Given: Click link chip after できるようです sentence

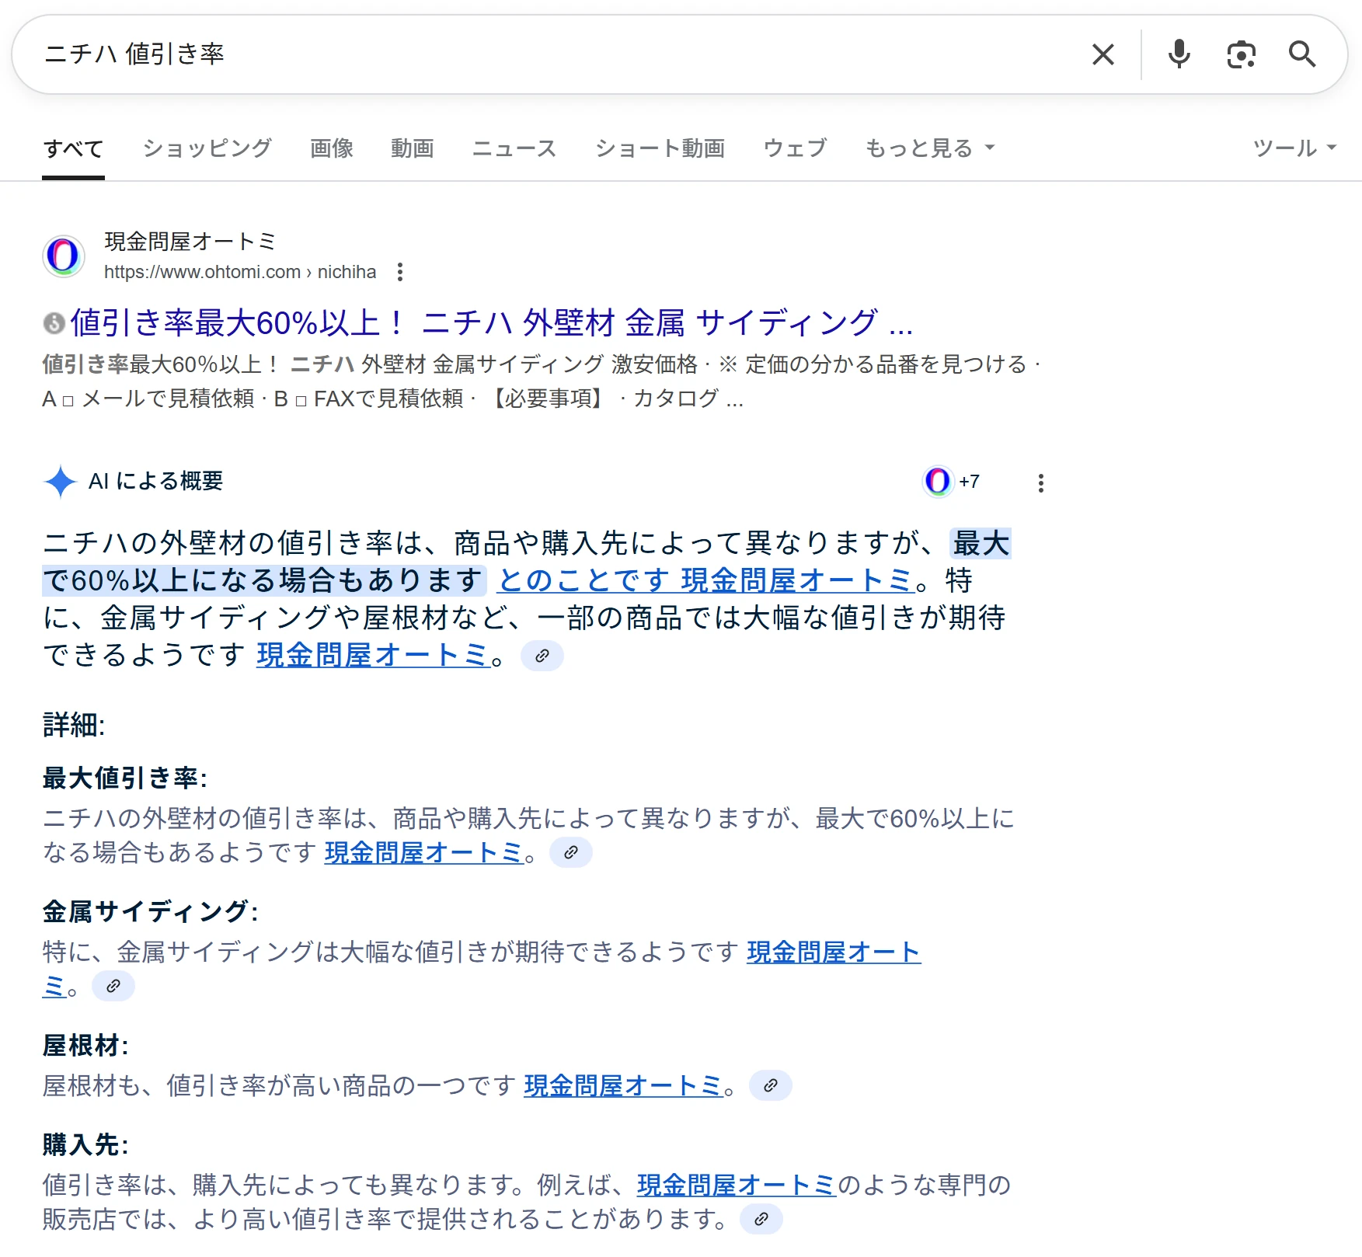Looking at the screenshot, I should (542, 656).
